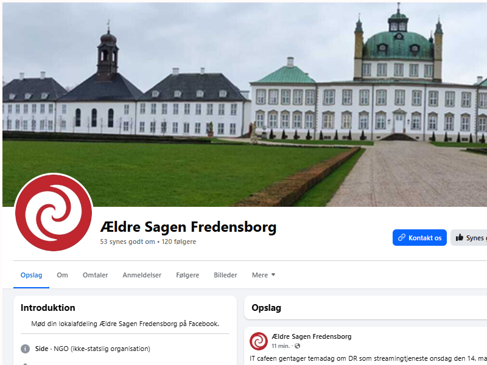Open the post's 11 min. timestamp
The height and width of the screenshot is (365, 487).
coord(281,346)
